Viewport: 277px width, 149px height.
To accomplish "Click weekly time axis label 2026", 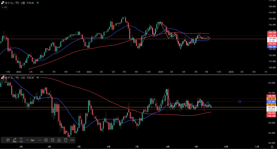I will point(231,72).
